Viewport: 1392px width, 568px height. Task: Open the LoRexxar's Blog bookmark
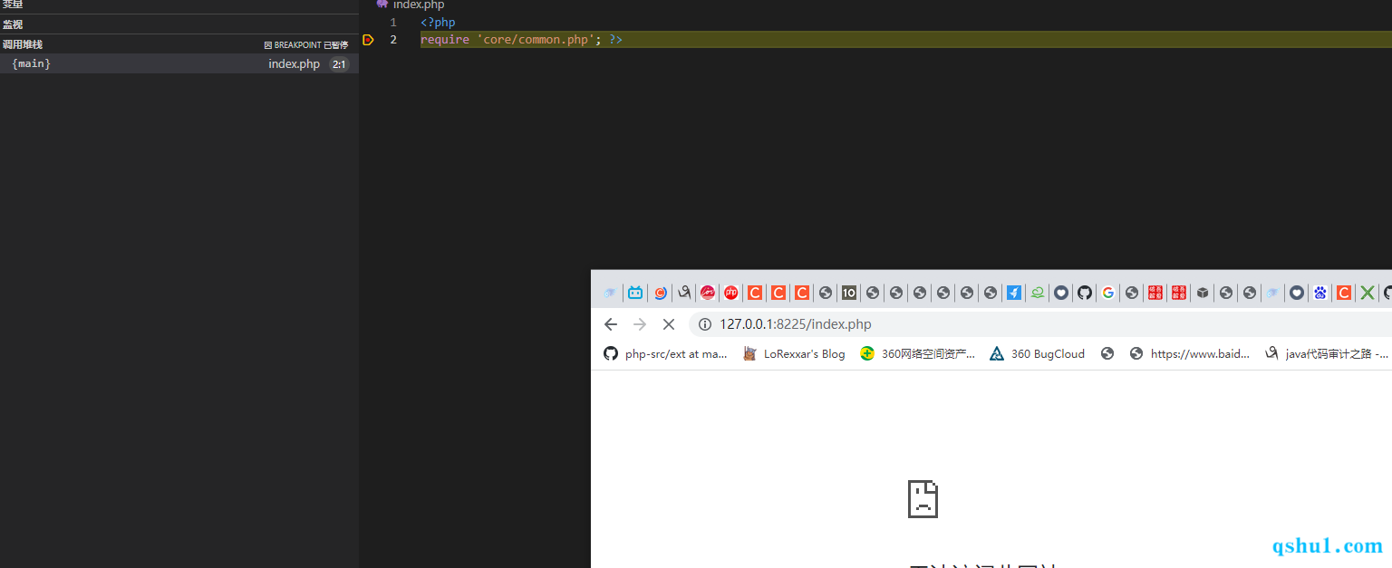coord(794,354)
